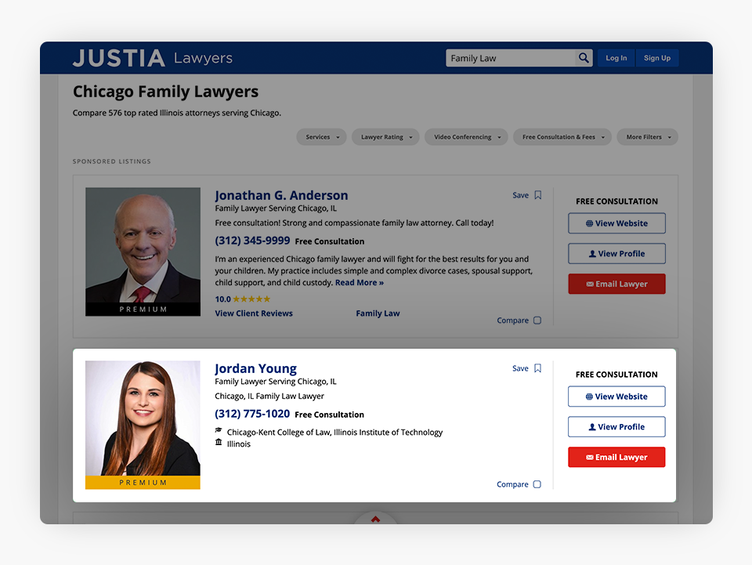752x565 pixels.
Task: Open the More Filters dropdown
Action: tap(647, 137)
